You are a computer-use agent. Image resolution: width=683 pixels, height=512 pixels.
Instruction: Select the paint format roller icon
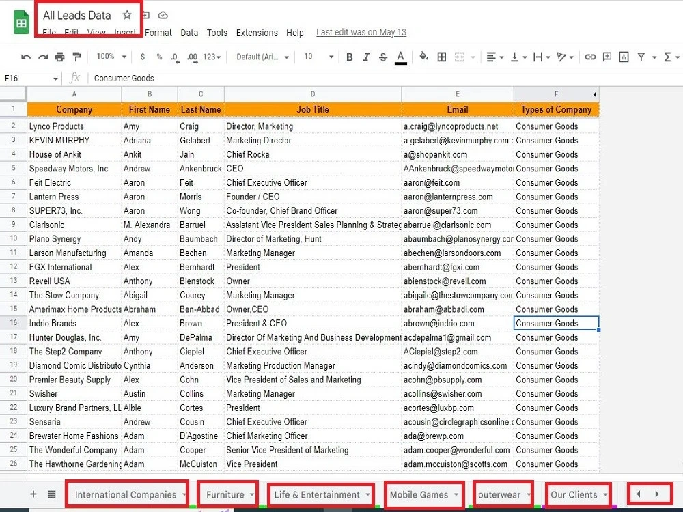(x=76, y=57)
